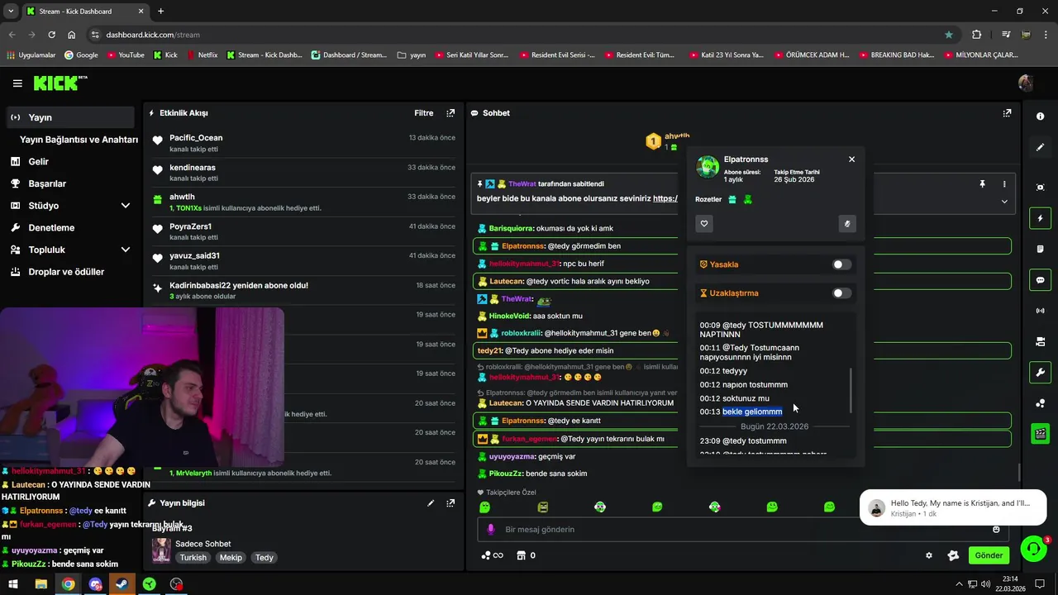Click the pencil edit icon in right sidebar
This screenshot has height=595, width=1058.
tap(1040, 147)
